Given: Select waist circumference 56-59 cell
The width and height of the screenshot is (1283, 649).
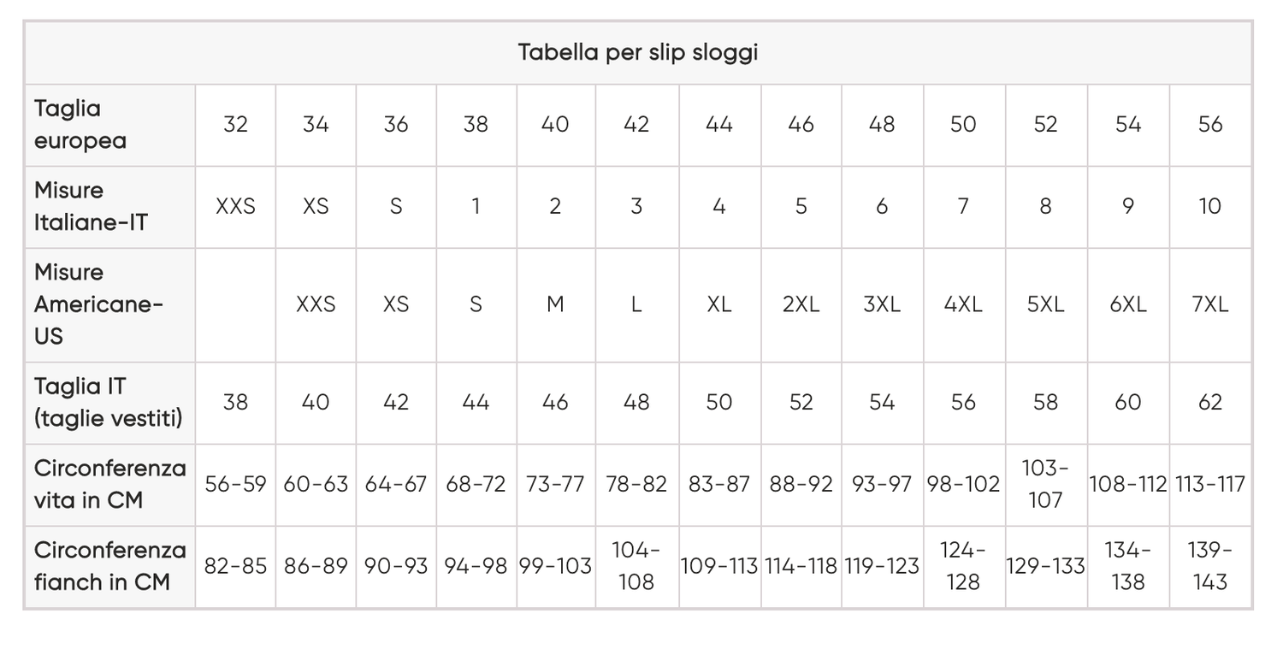Looking at the screenshot, I should [235, 485].
